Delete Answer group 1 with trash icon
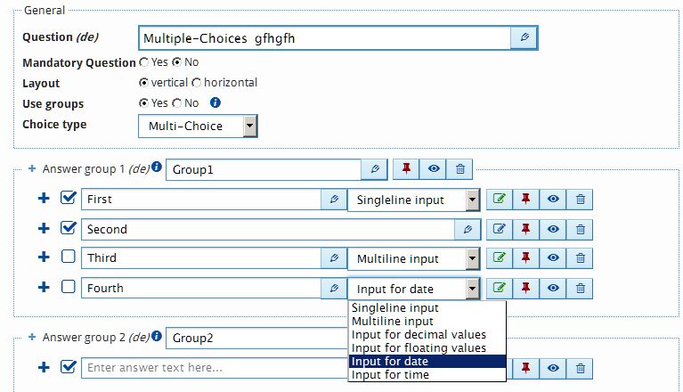This screenshot has height=392, width=683. pos(459,169)
